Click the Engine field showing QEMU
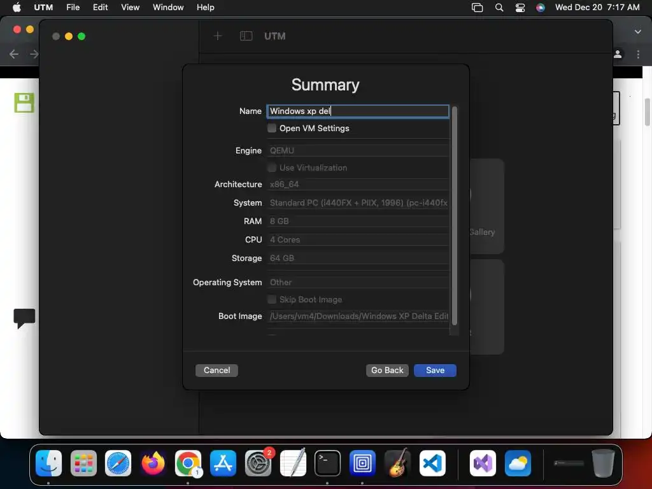 click(358, 150)
